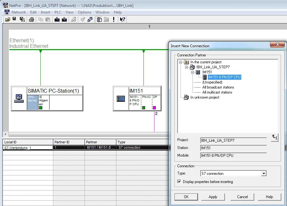
Task: Click the PC station computer icon
Action: pos(19,98)
